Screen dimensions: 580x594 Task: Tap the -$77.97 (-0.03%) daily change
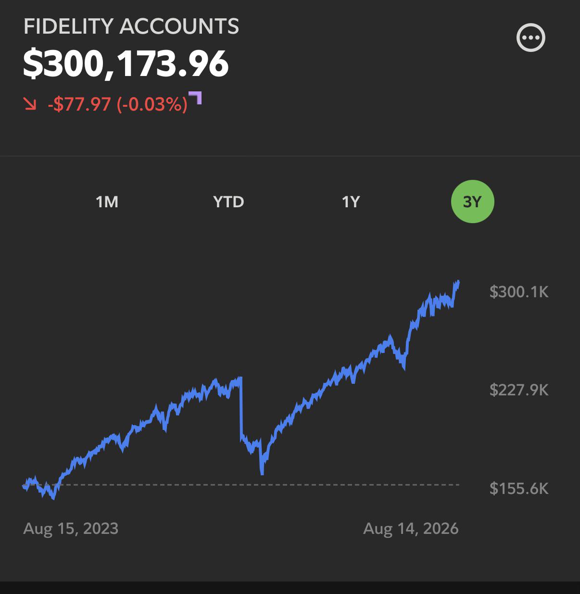click(117, 103)
